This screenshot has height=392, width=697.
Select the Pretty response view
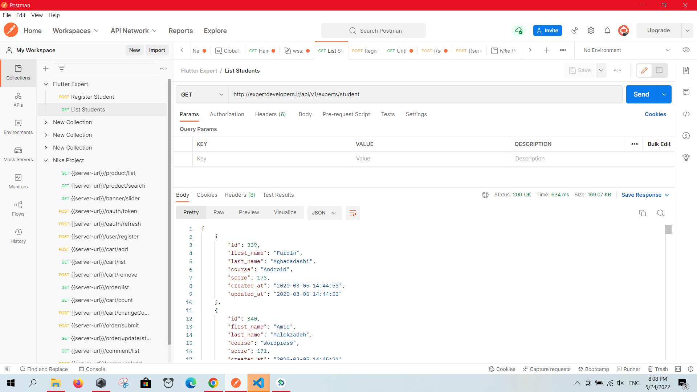[x=191, y=213]
